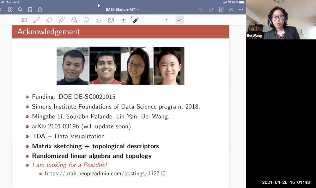Select the Highlighter tool
316x188 pixels.
coord(62,20)
